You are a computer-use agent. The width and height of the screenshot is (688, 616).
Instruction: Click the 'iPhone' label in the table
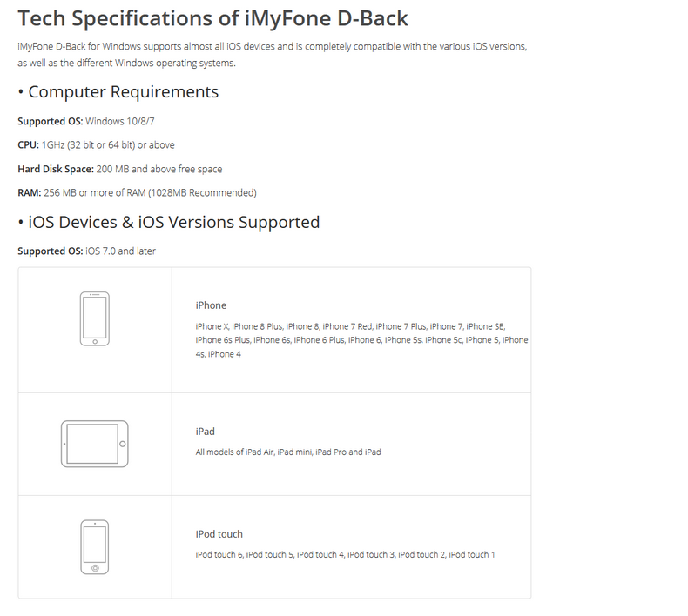(x=211, y=305)
